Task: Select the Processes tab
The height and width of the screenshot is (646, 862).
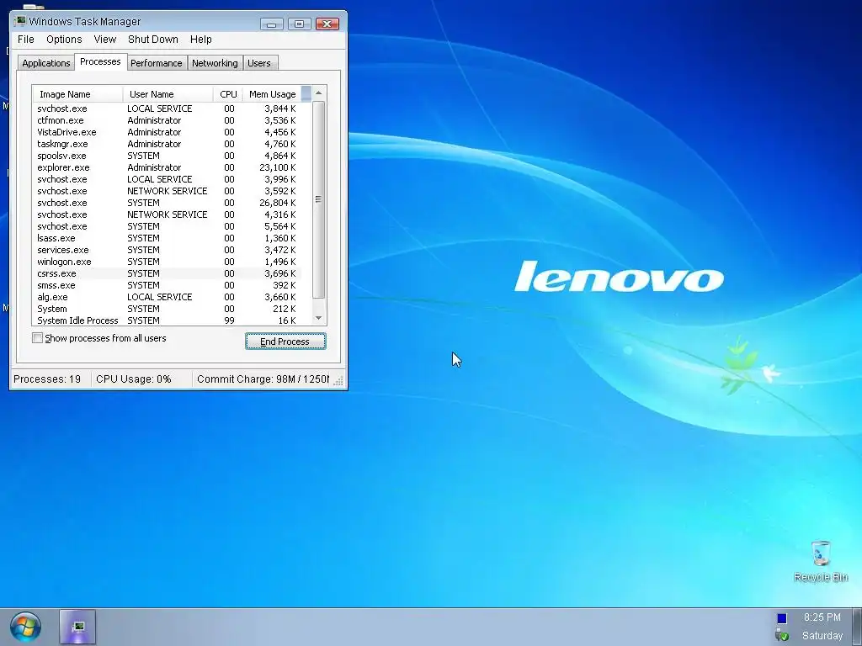Action: coord(100,61)
